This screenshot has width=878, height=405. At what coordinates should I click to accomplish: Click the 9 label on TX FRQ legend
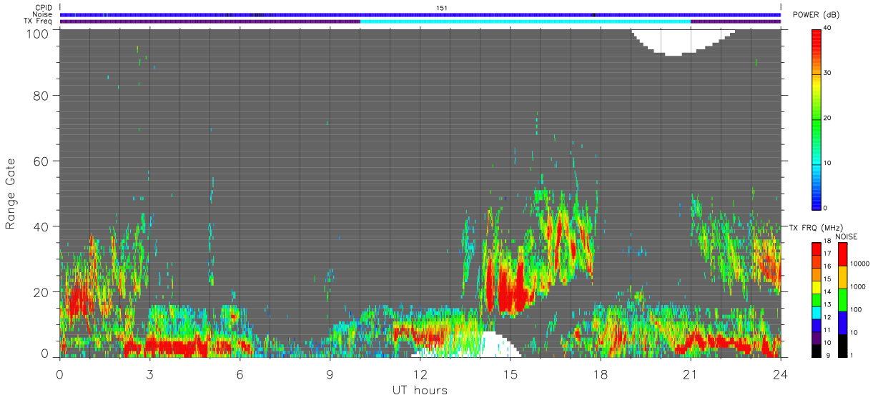(827, 355)
